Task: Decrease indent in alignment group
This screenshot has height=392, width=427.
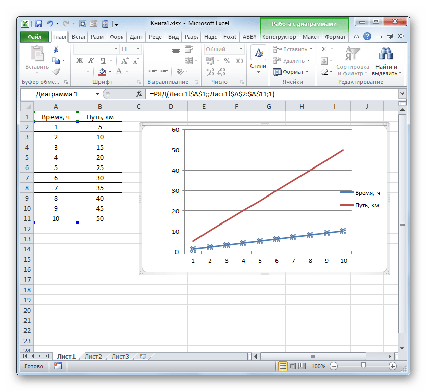Action: coord(153,71)
